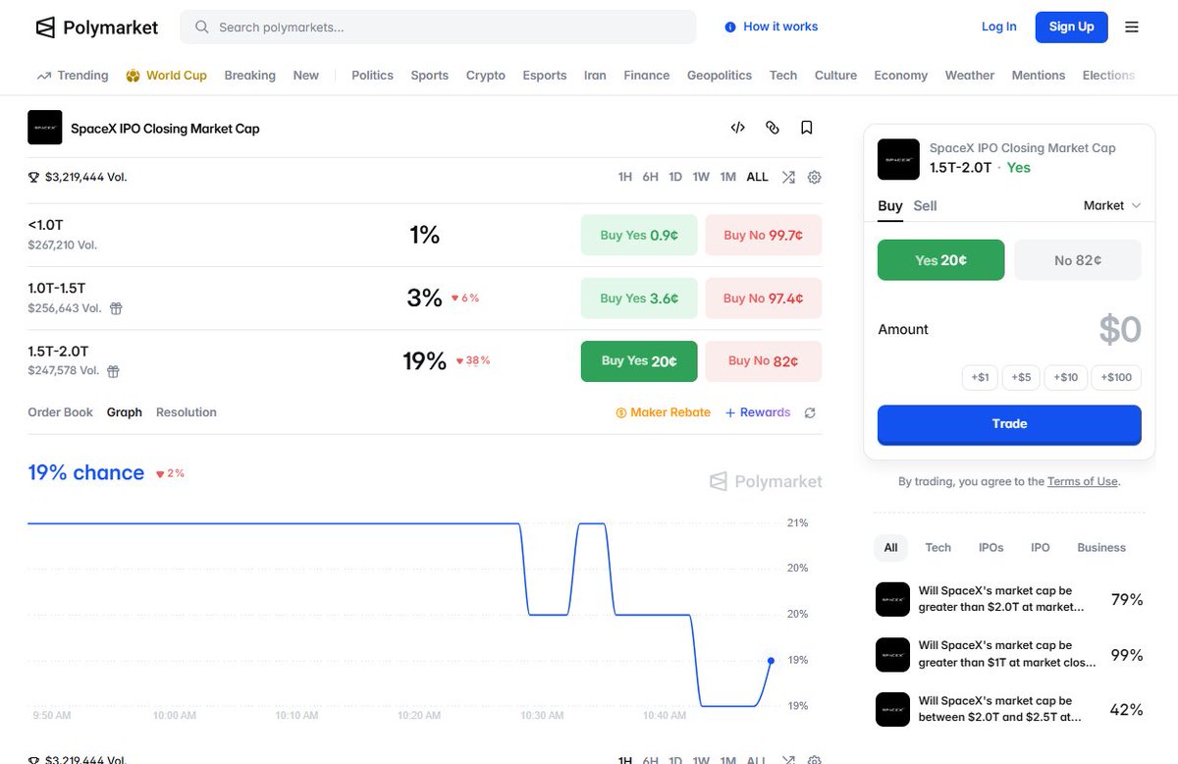This screenshot has height=764, width=1178.
Task: Click the Maker Rebate link
Action: 663,412
